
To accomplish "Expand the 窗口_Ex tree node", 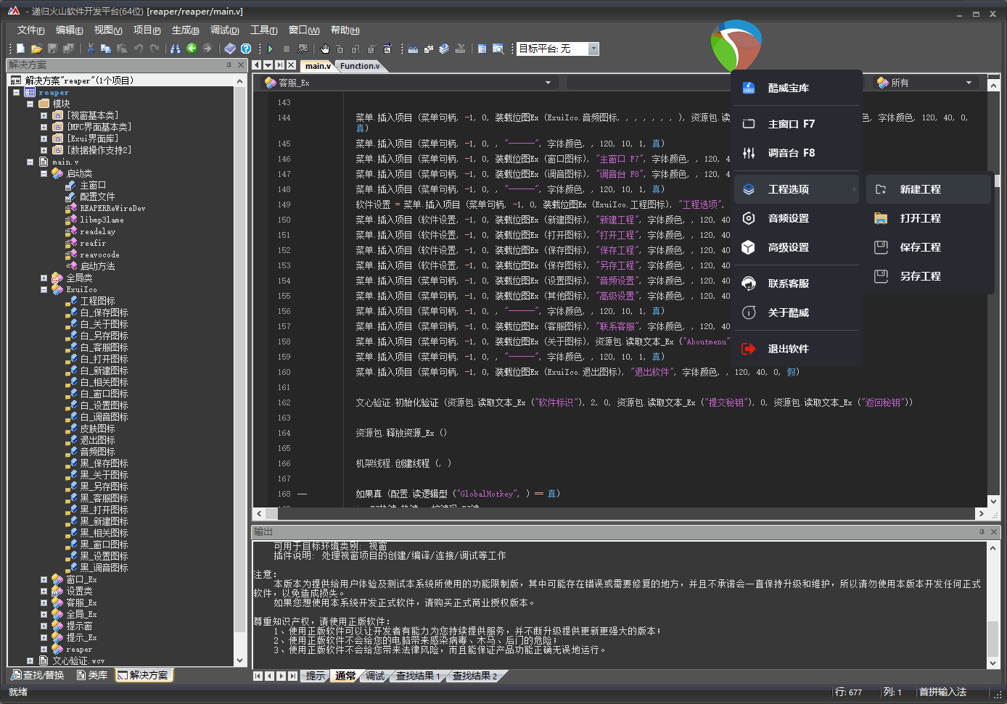I will (44, 579).
